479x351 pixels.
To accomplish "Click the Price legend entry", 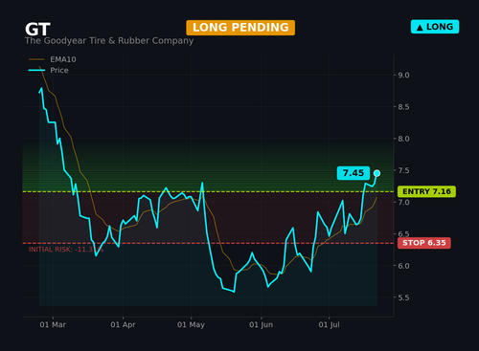I will [49, 70].
